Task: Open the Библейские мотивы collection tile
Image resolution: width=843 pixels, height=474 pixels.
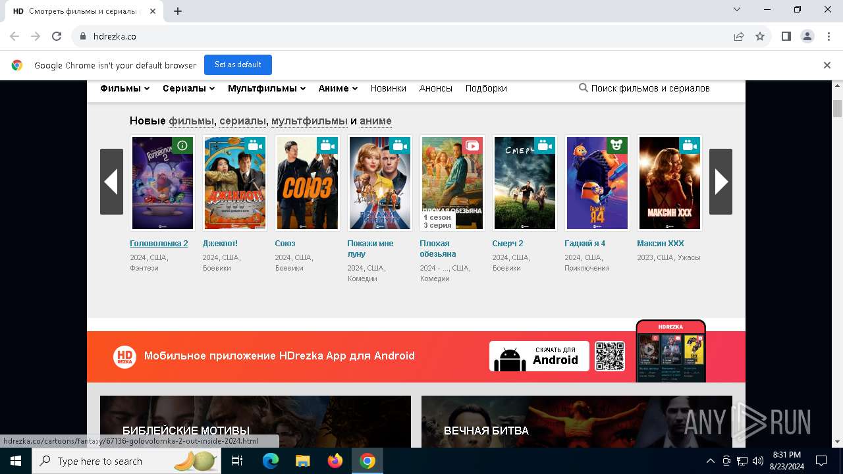Action: point(256,421)
